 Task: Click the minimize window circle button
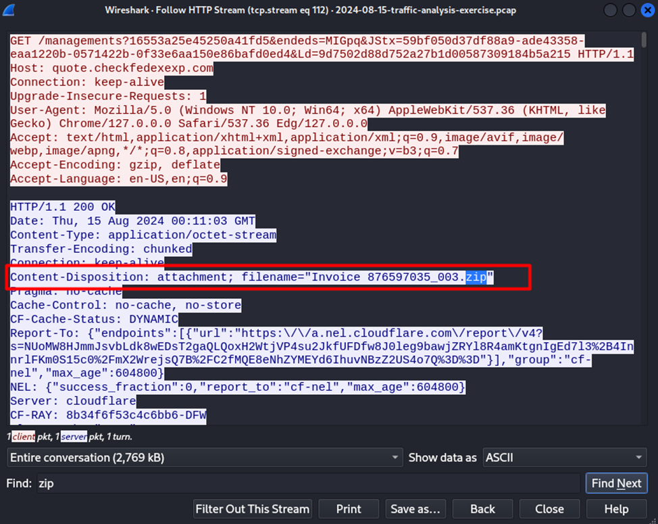pos(610,10)
